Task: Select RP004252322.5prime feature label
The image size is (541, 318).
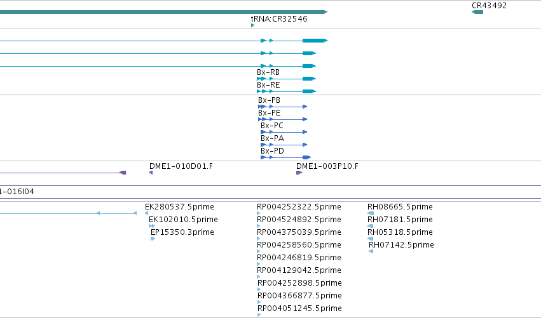Action: (299, 207)
